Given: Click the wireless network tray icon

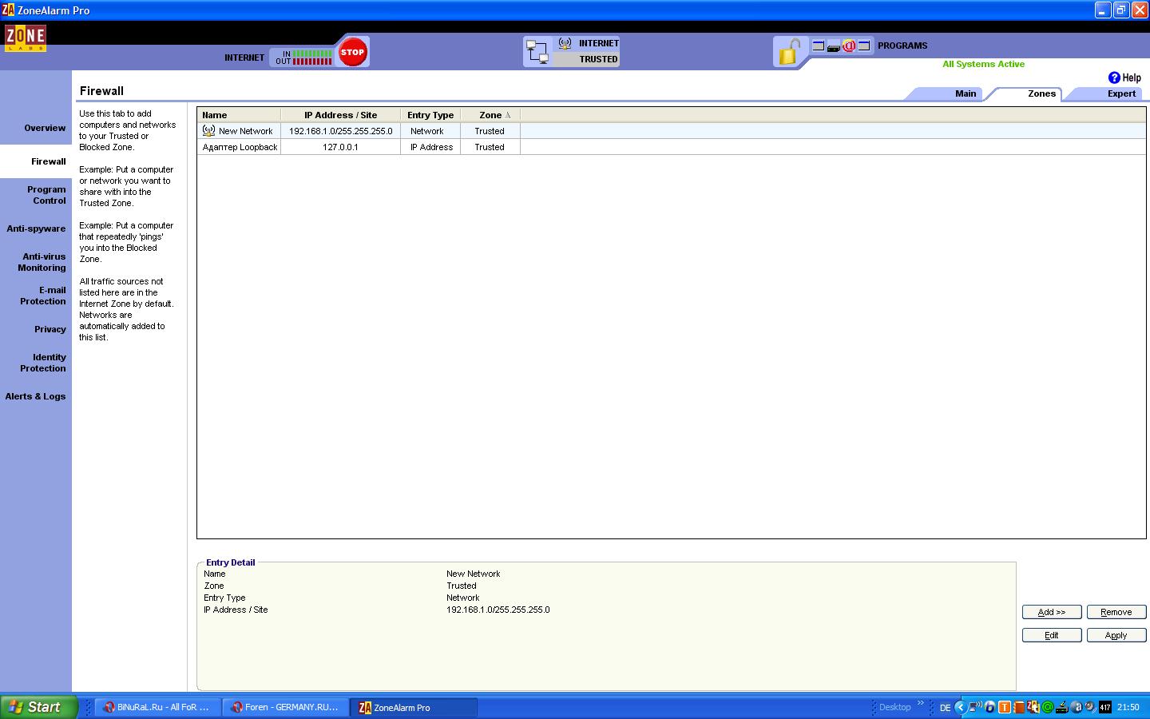Looking at the screenshot, I should coord(975,706).
